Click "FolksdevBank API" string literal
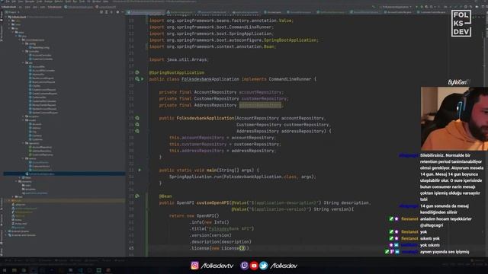This screenshot has height=274, width=488. [230, 228]
